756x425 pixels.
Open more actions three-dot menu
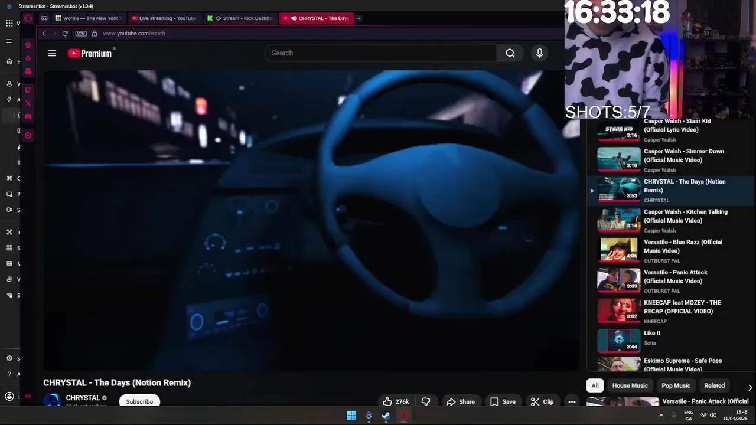[572, 401]
